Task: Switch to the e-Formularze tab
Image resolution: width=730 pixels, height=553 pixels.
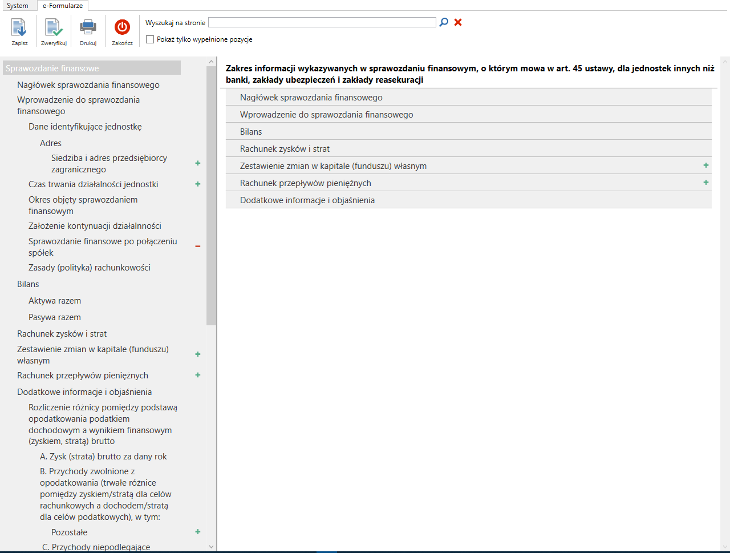Action: click(63, 5)
